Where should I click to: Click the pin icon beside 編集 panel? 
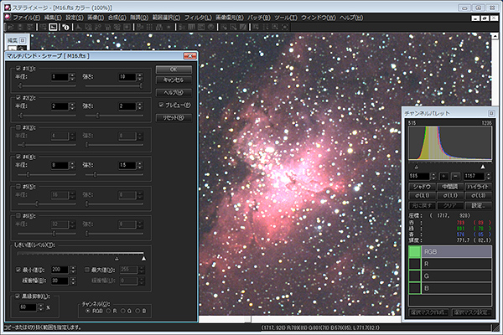tap(23, 40)
